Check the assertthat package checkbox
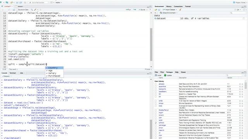Image resolution: width=248 pixels, height=139 pixels. coord(156,86)
